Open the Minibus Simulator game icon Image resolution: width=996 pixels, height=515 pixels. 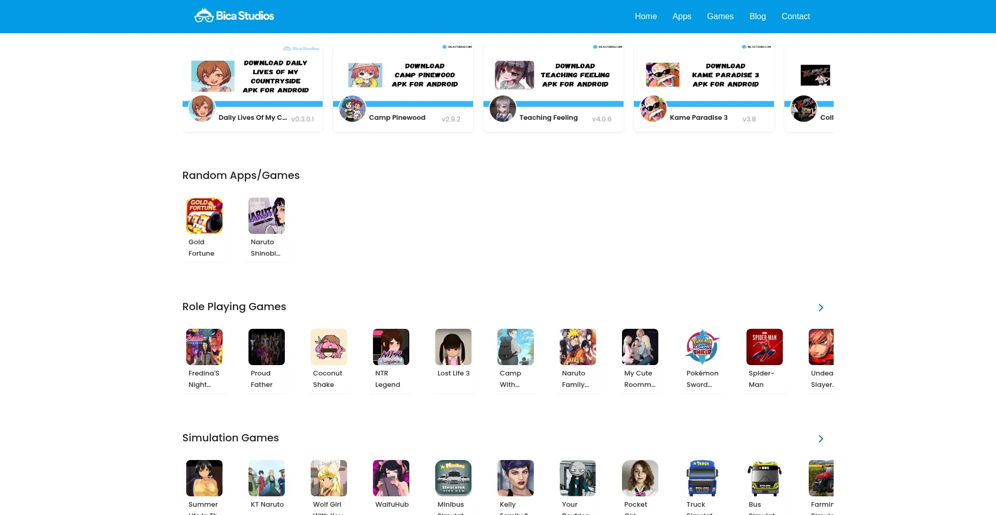453,478
